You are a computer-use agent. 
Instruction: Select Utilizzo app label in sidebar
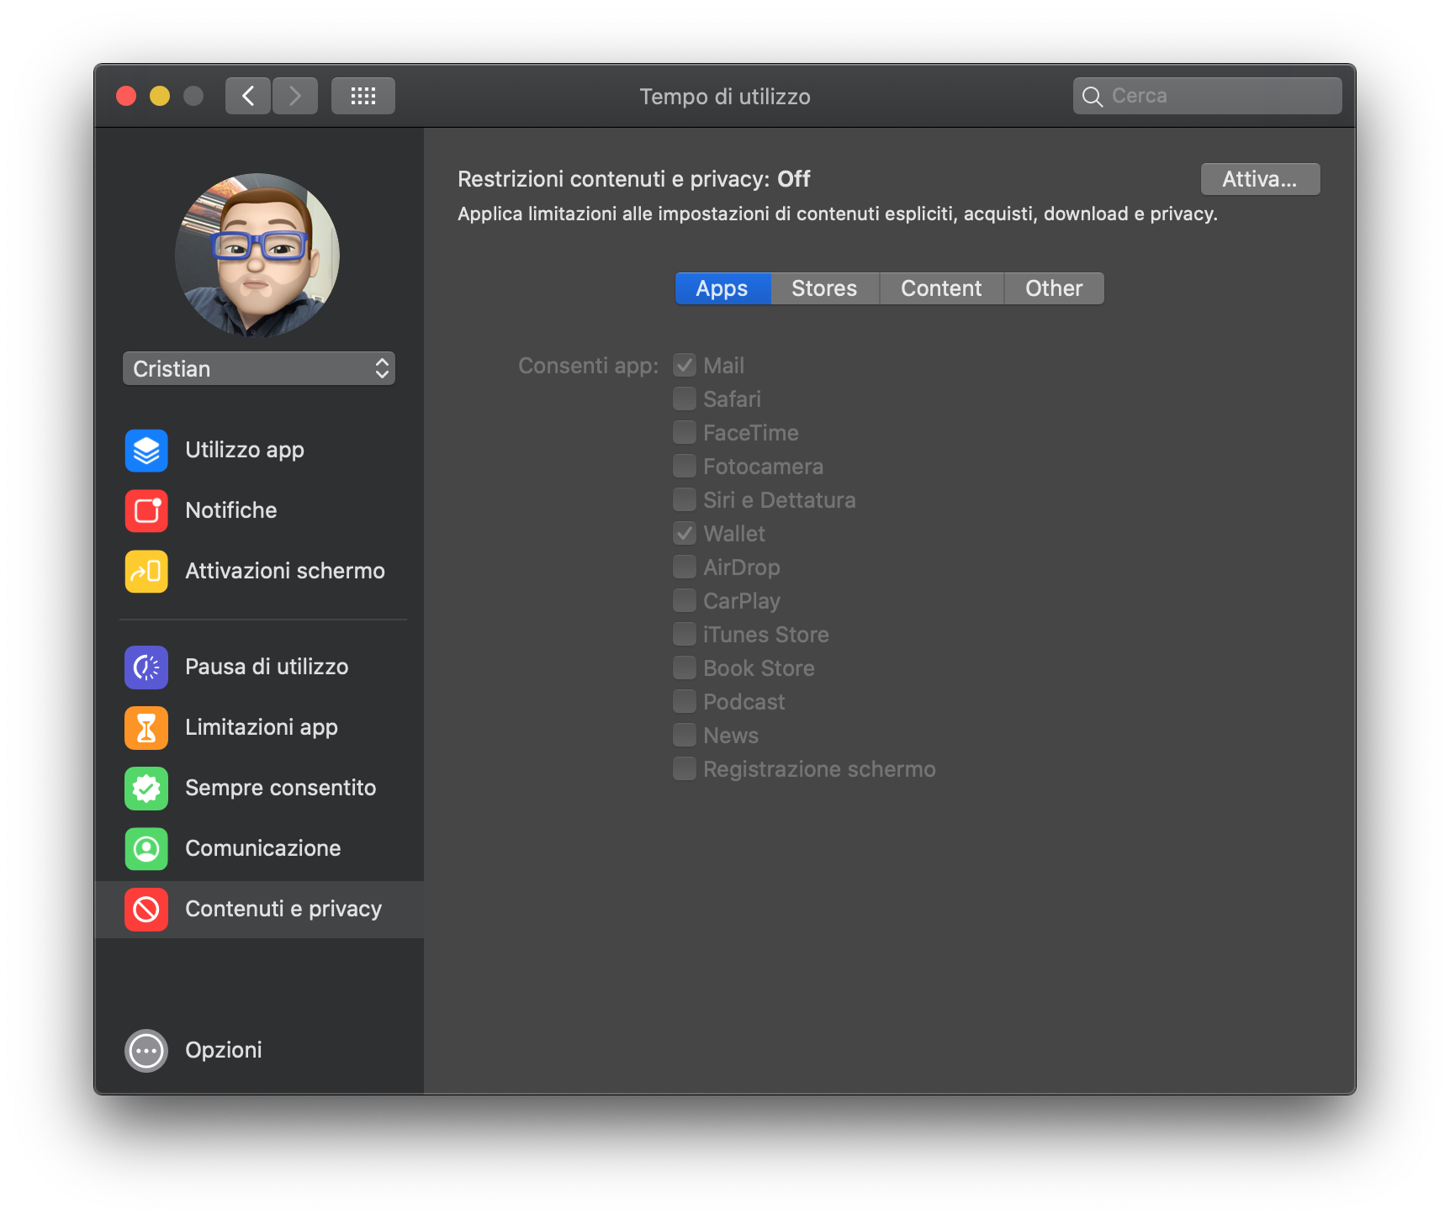245,451
